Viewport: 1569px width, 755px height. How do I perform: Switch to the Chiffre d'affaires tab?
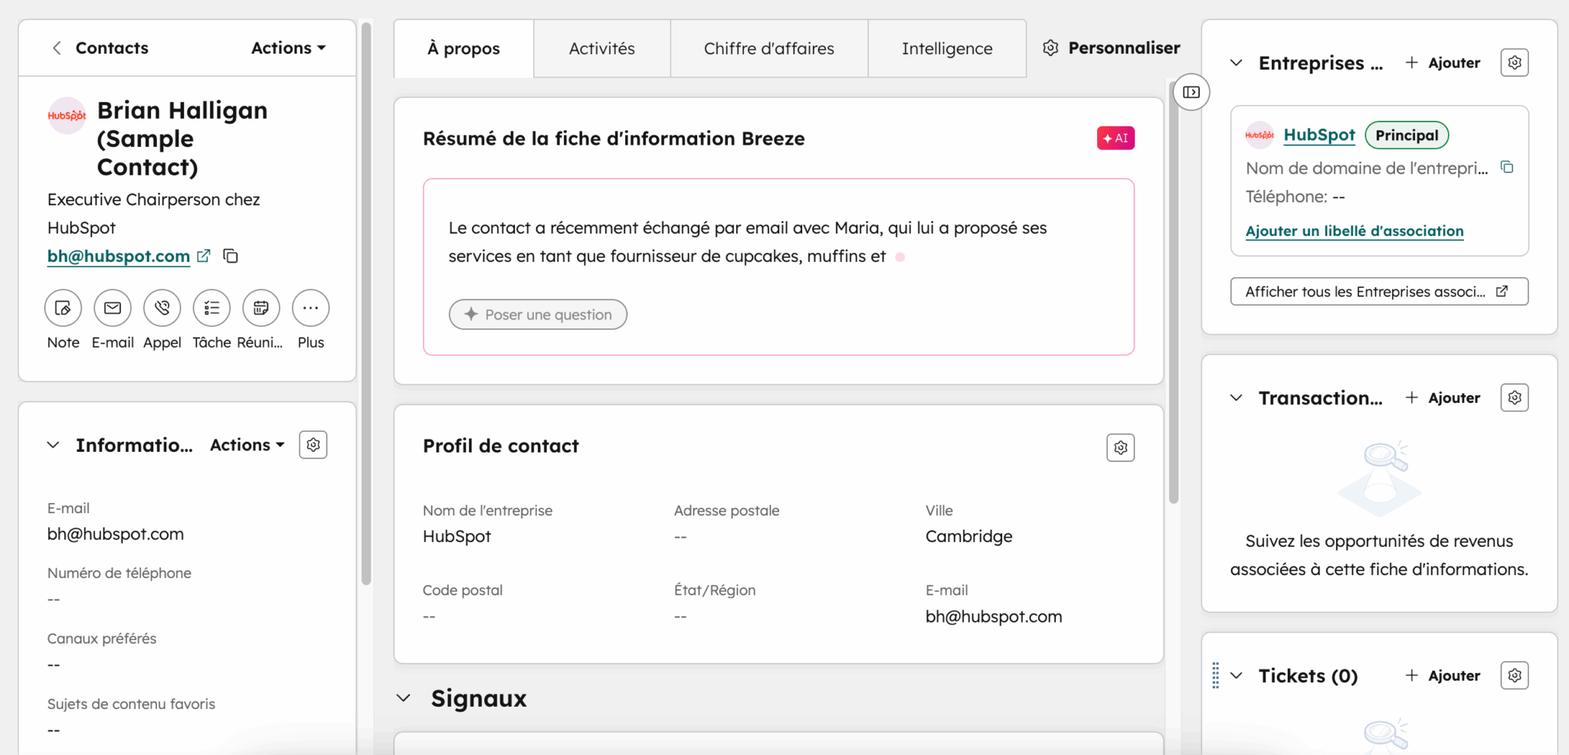pyautogui.click(x=768, y=49)
